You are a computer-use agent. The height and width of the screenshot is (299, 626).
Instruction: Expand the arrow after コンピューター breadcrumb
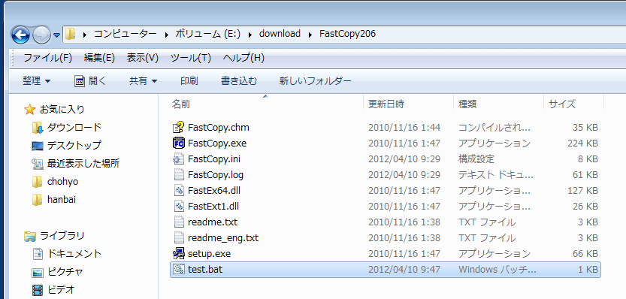pyautogui.click(x=167, y=35)
